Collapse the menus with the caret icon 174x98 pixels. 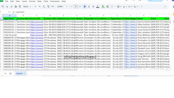pyautogui.click(x=165, y=7)
